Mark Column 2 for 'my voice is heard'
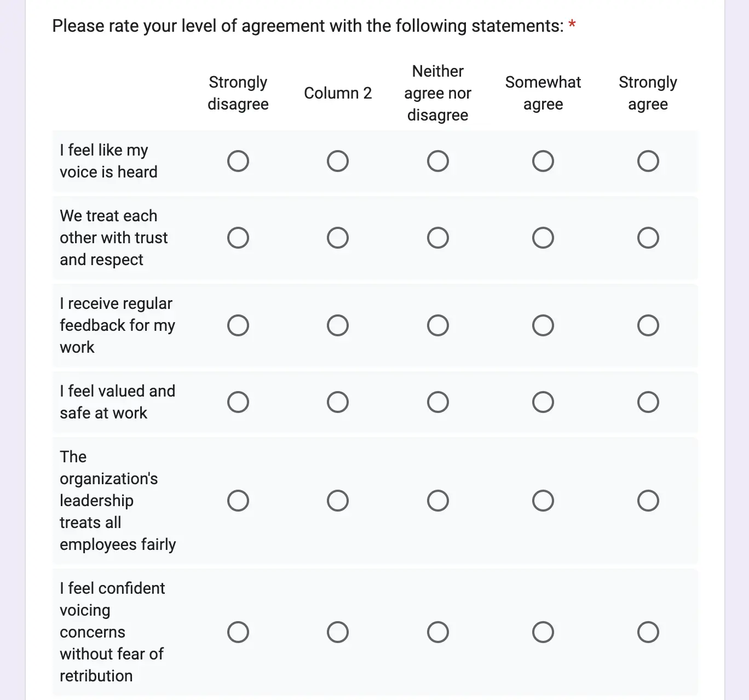The width and height of the screenshot is (749, 700). click(338, 161)
